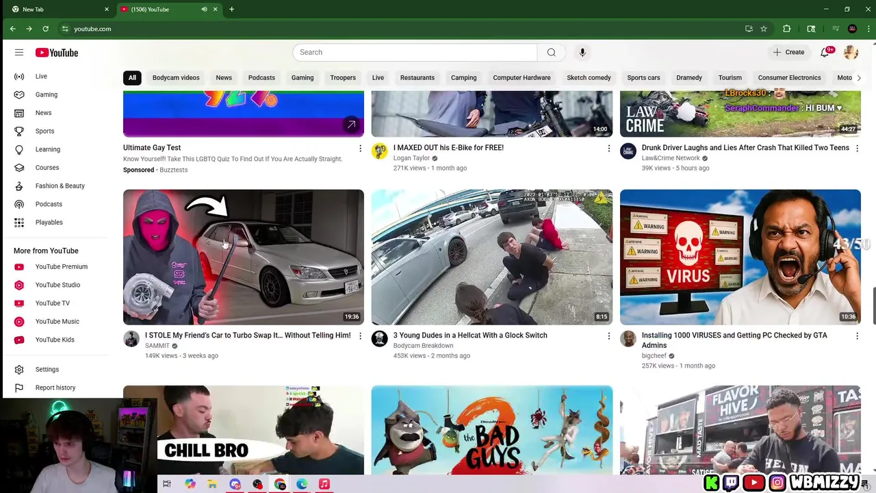Play the Hellcat bodycam thumbnail video
This screenshot has height=493, width=876.
[492, 257]
